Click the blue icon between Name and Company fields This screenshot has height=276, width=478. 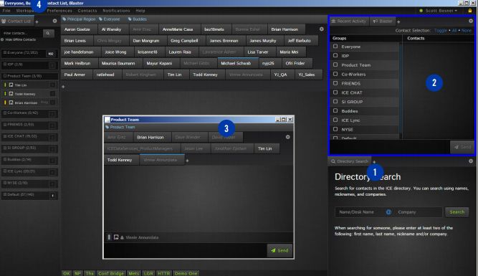pos(388,212)
